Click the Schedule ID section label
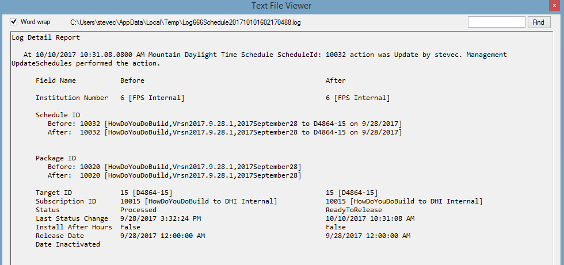Screen dimensions: 564x265 tap(58, 115)
